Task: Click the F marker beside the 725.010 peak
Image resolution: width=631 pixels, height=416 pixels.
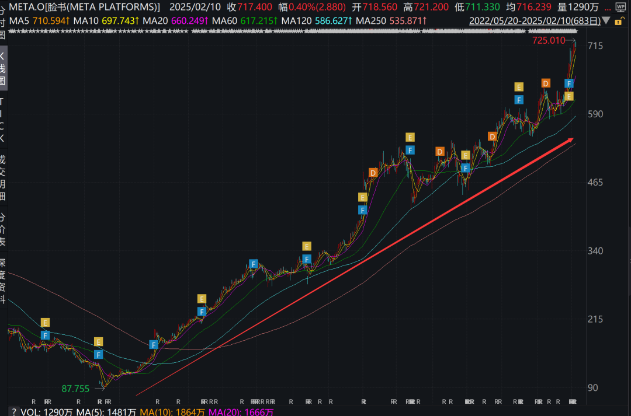Action: 568,83
